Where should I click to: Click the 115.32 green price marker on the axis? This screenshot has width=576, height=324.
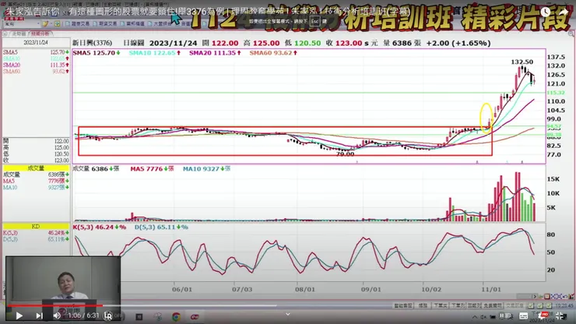point(556,93)
